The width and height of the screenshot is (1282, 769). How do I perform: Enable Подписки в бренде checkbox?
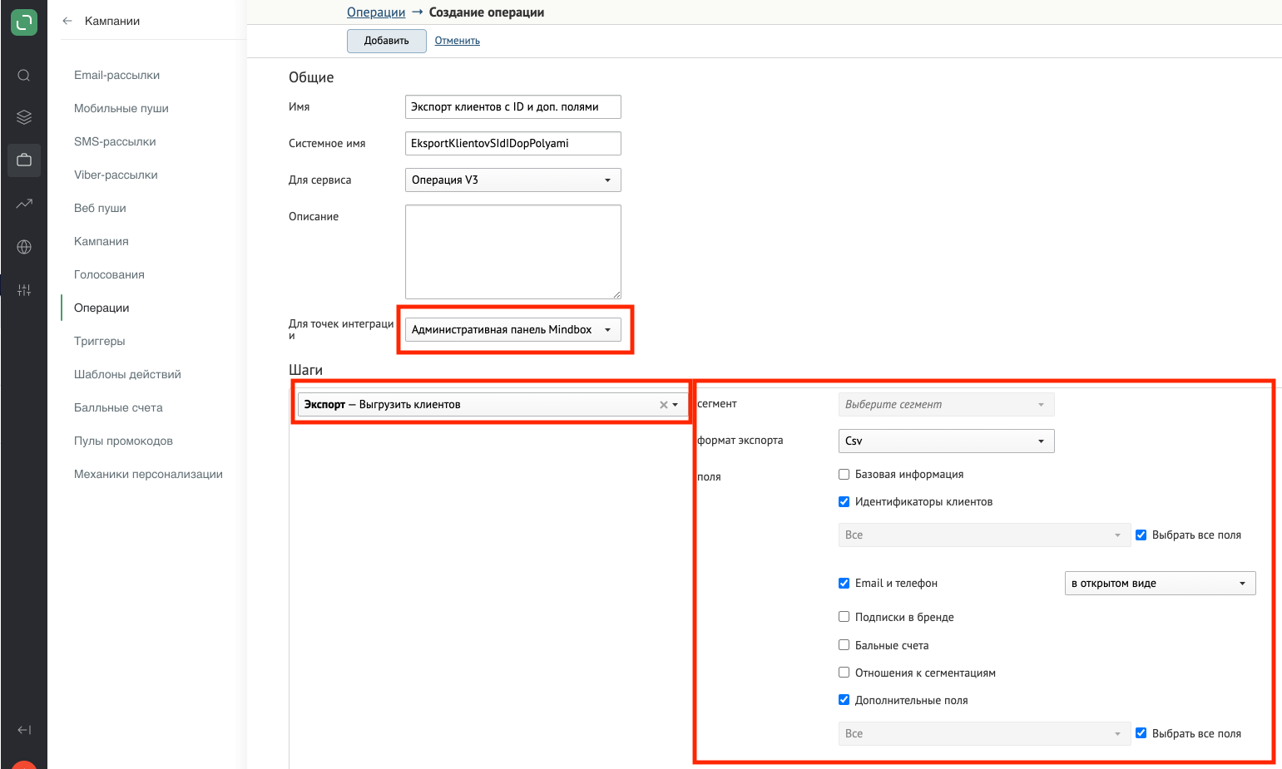tap(844, 617)
